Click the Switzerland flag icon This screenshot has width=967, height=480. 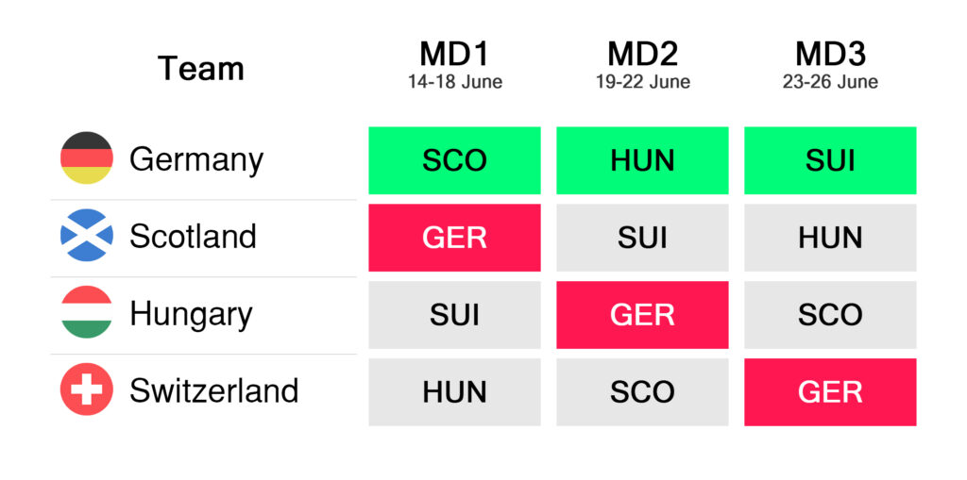click(87, 390)
